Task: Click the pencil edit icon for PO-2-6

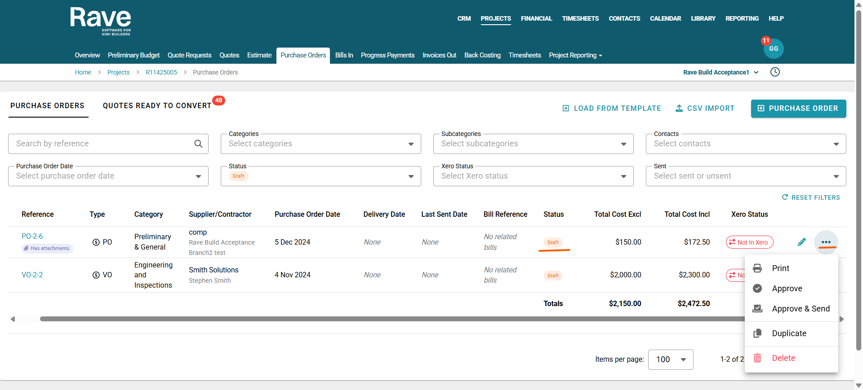Action: tap(801, 242)
